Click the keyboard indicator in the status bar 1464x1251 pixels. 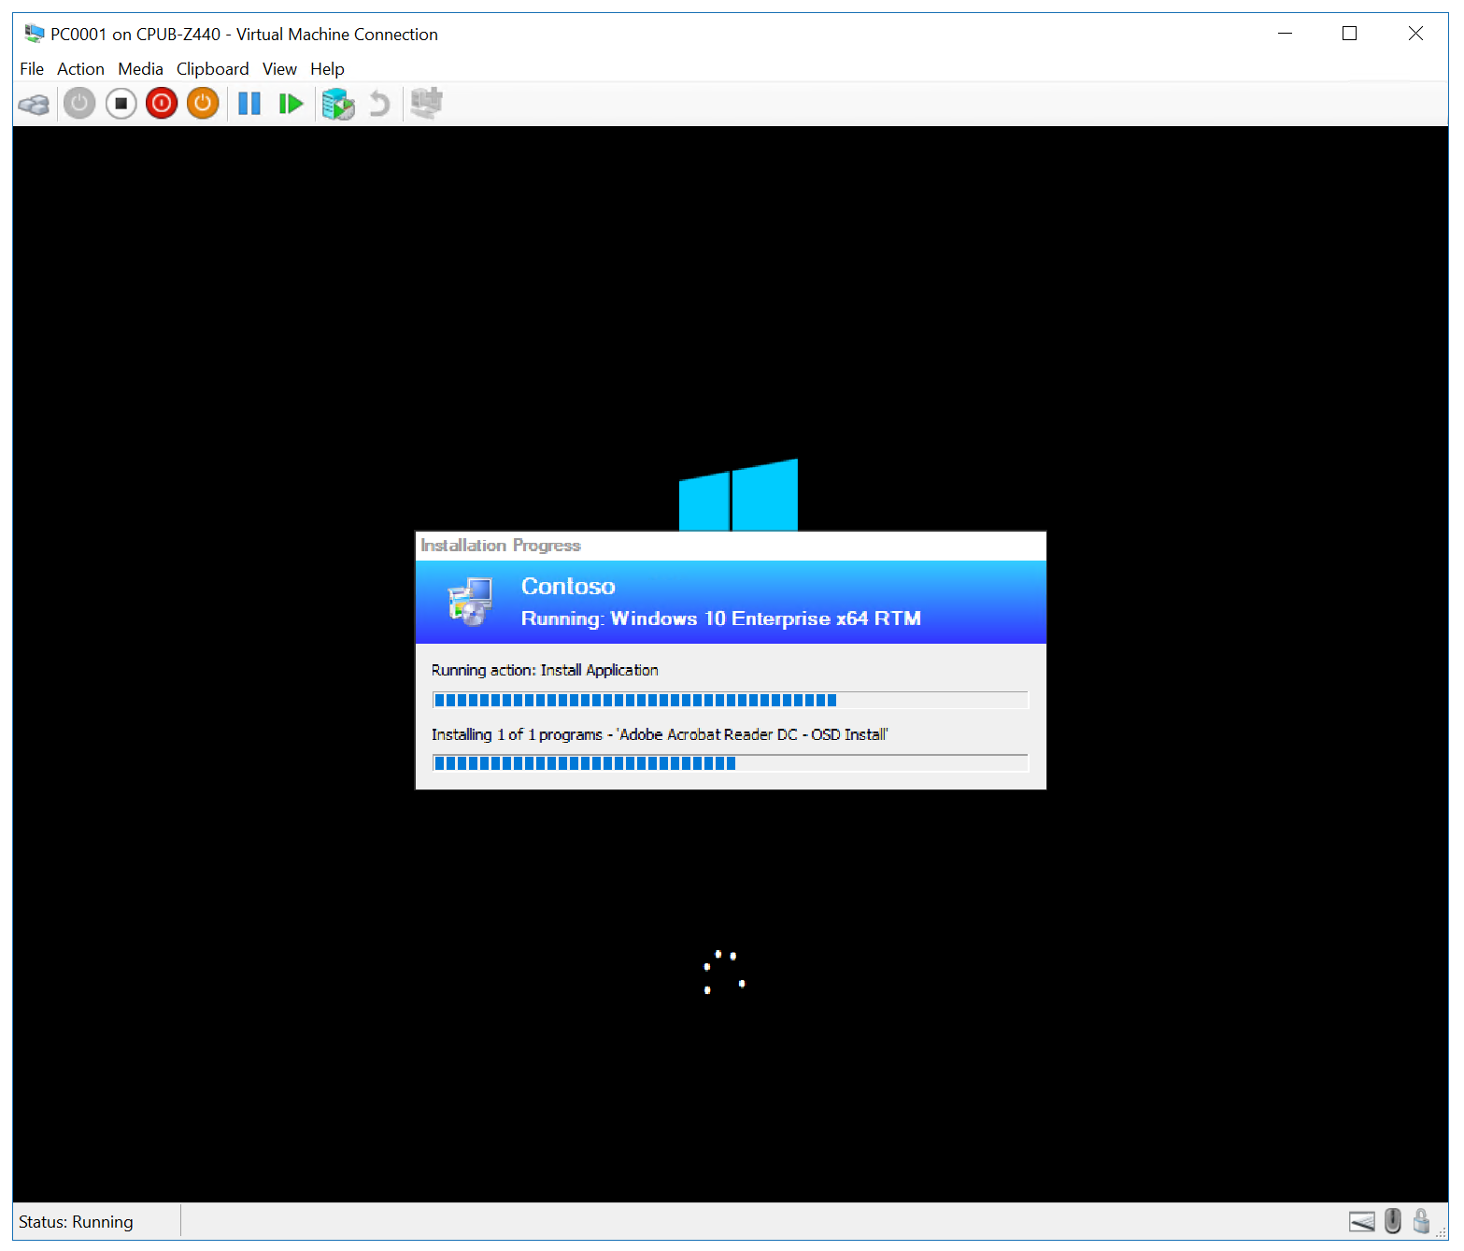coord(1360,1220)
